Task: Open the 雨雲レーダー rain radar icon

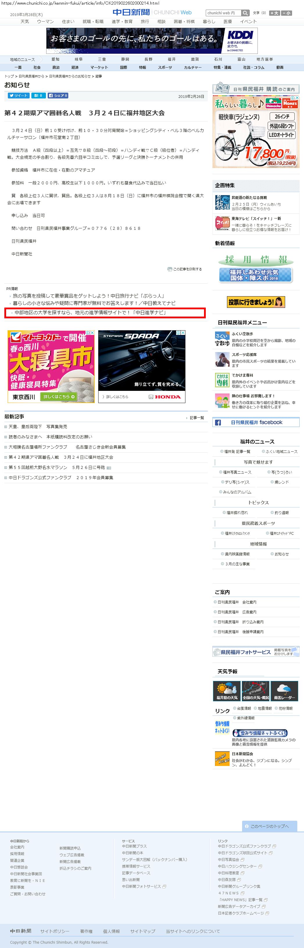Action: point(284,691)
